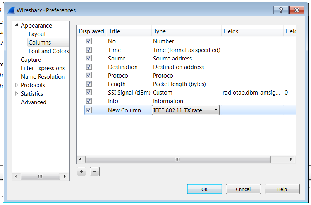Toggle Displayed checkbox for Destination row
Image resolution: width=311 pixels, height=205 pixels.
[x=88, y=67]
